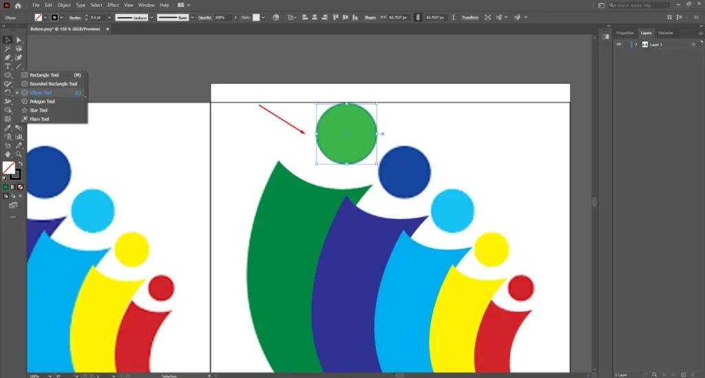Viewport: 705px width, 378px height.
Task: Open workspace switcher dropdown
Action: tap(184, 5)
